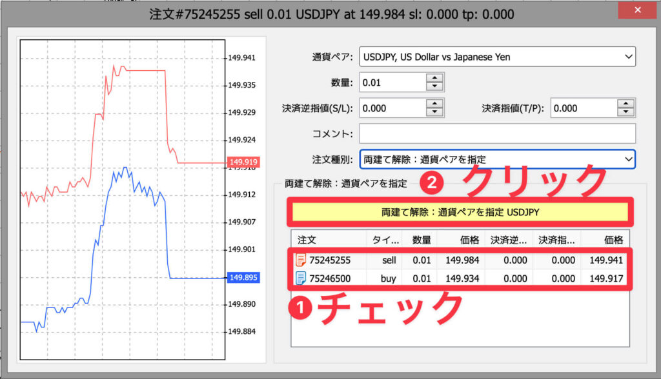Increase 決済指値(T/P) with the up arrow

pos(627,104)
